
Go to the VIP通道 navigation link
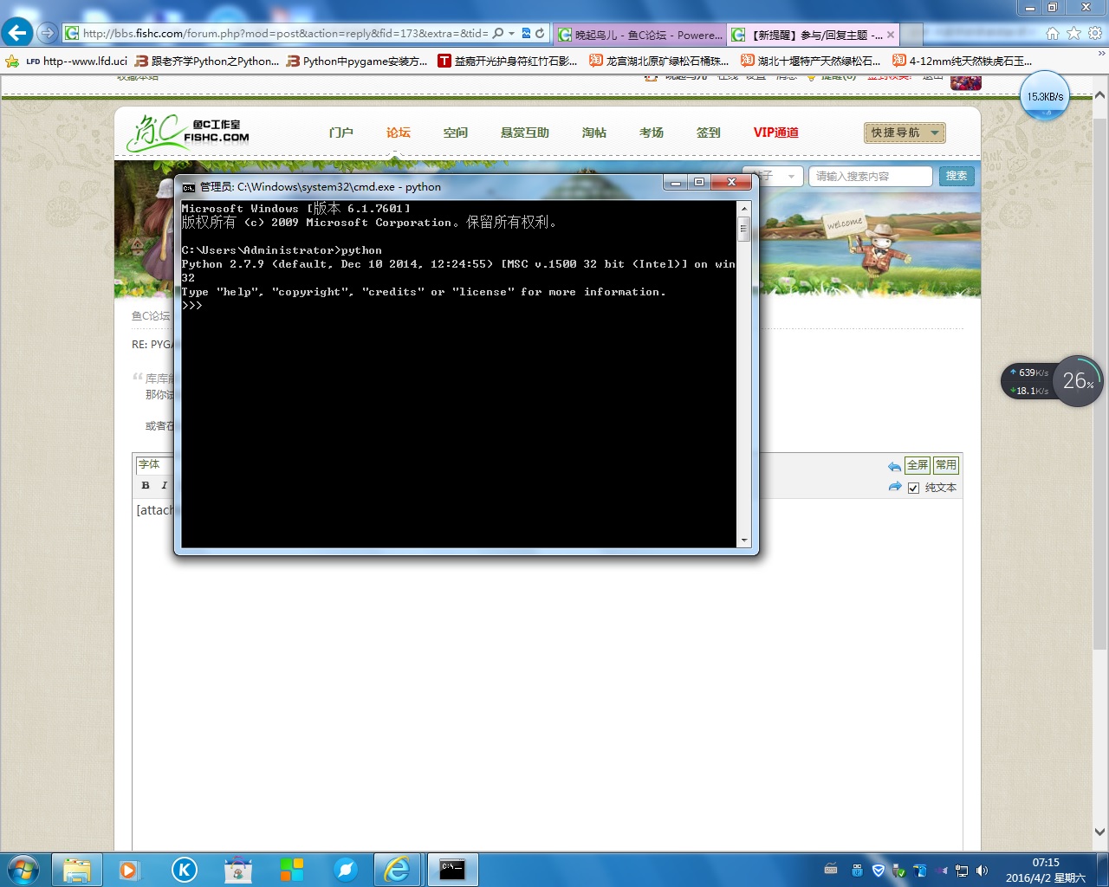click(x=775, y=133)
